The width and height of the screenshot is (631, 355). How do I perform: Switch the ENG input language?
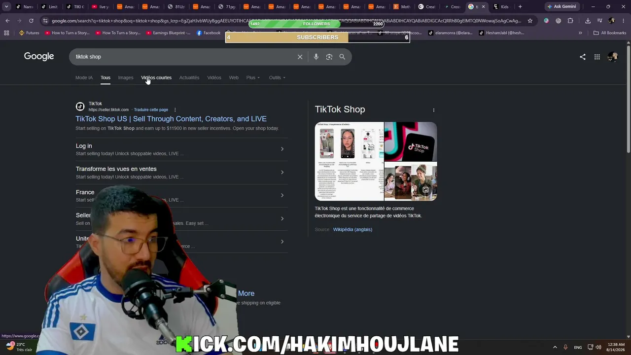(x=578, y=347)
